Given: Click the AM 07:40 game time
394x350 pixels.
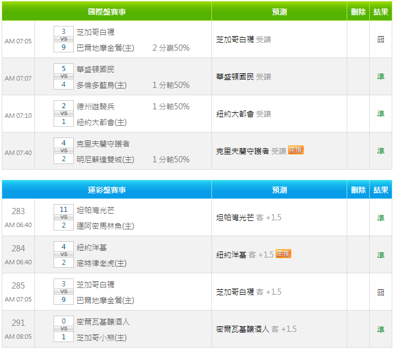Looking at the screenshot, I should (x=18, y=153).
